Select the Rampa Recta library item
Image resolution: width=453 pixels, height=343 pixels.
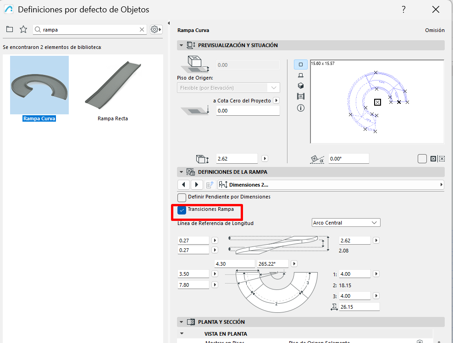113,90
